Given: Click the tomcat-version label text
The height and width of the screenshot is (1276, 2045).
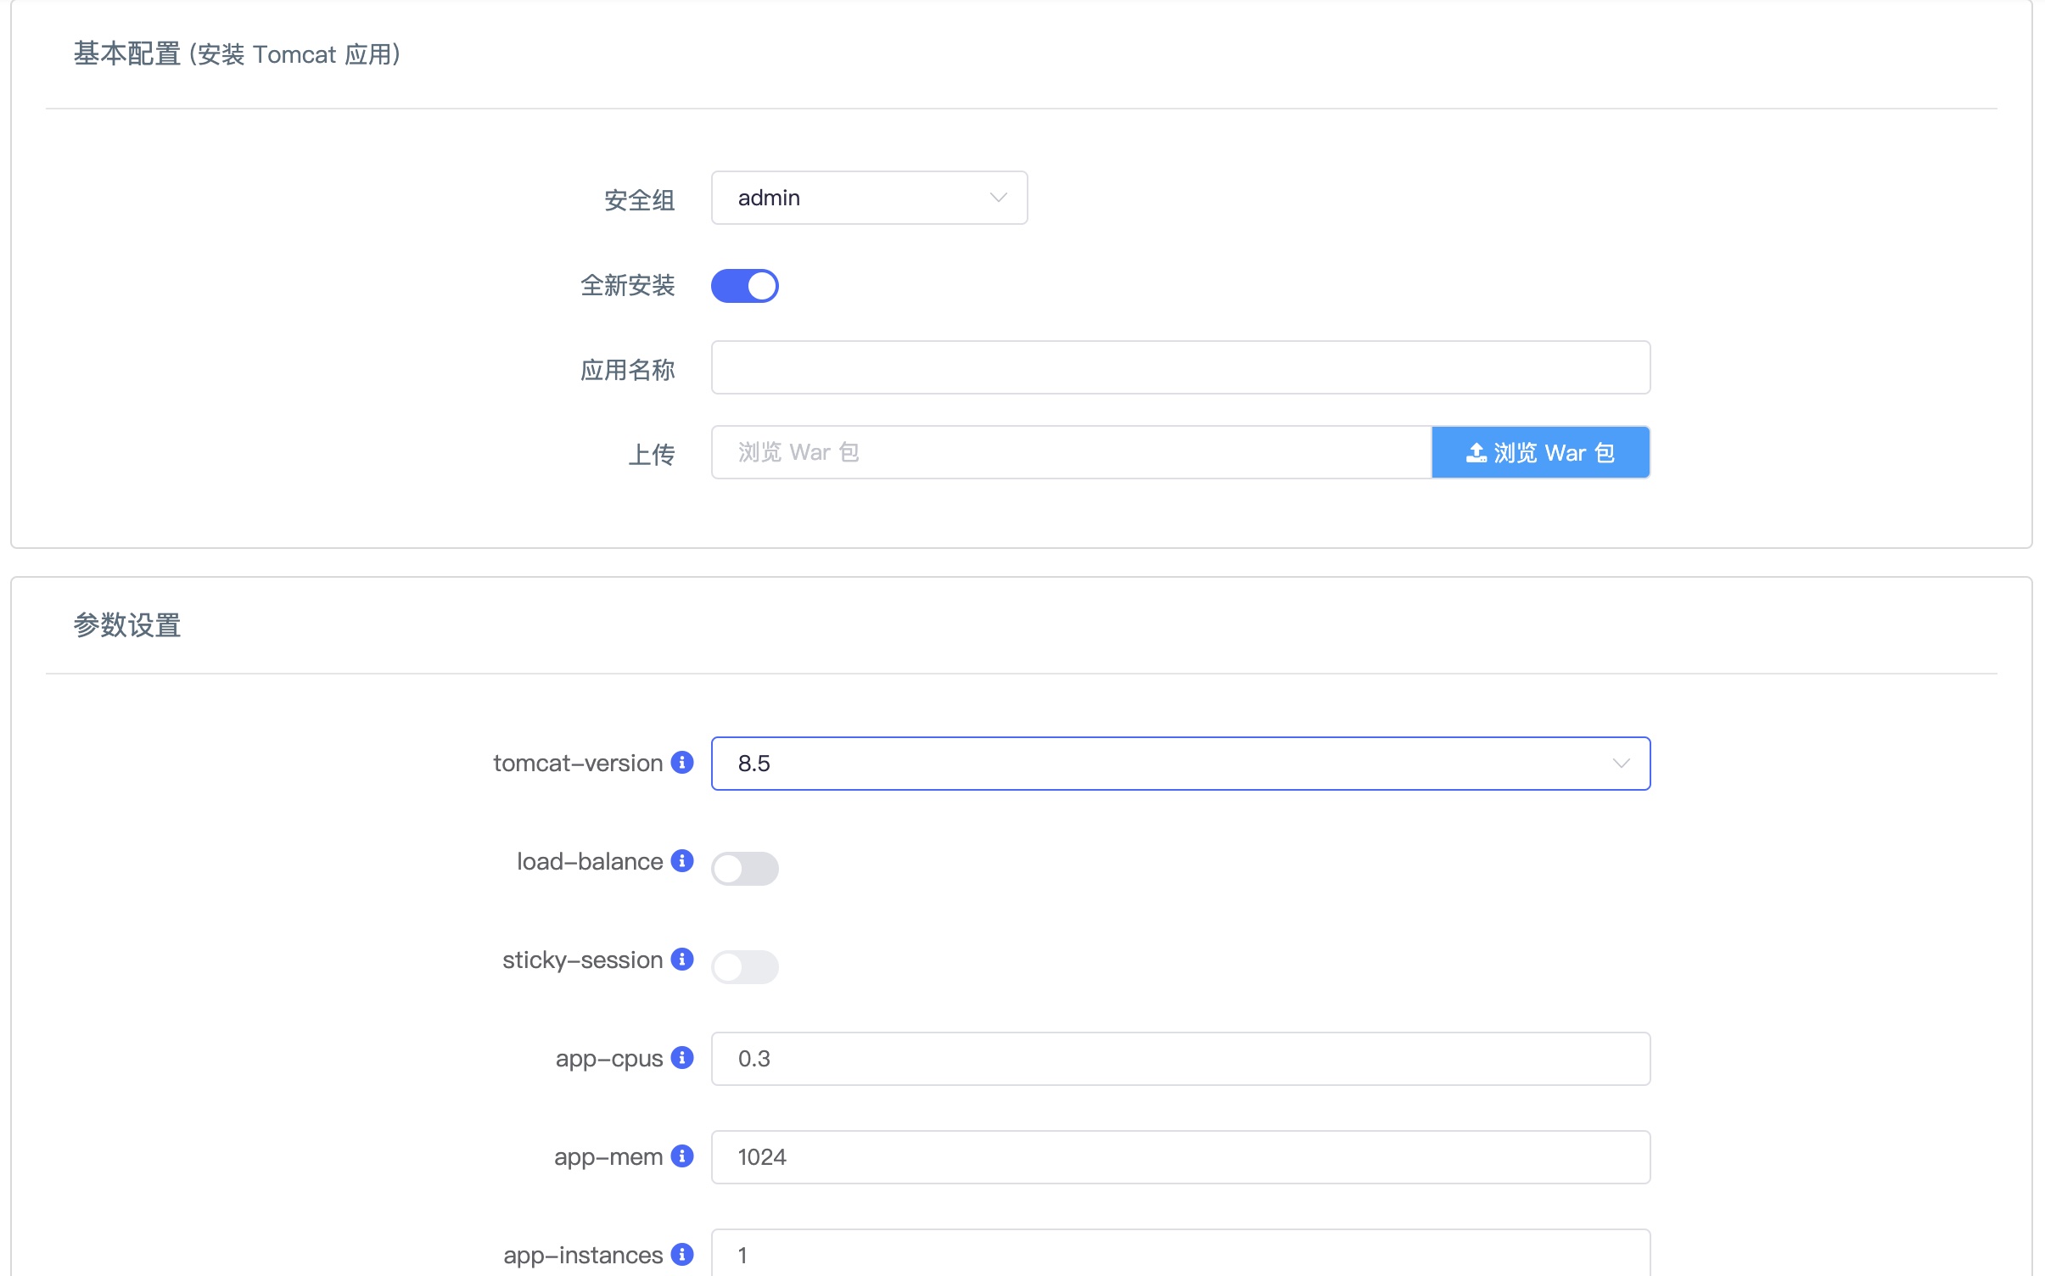Looking at the screenshot, I should tap(578, 763).
